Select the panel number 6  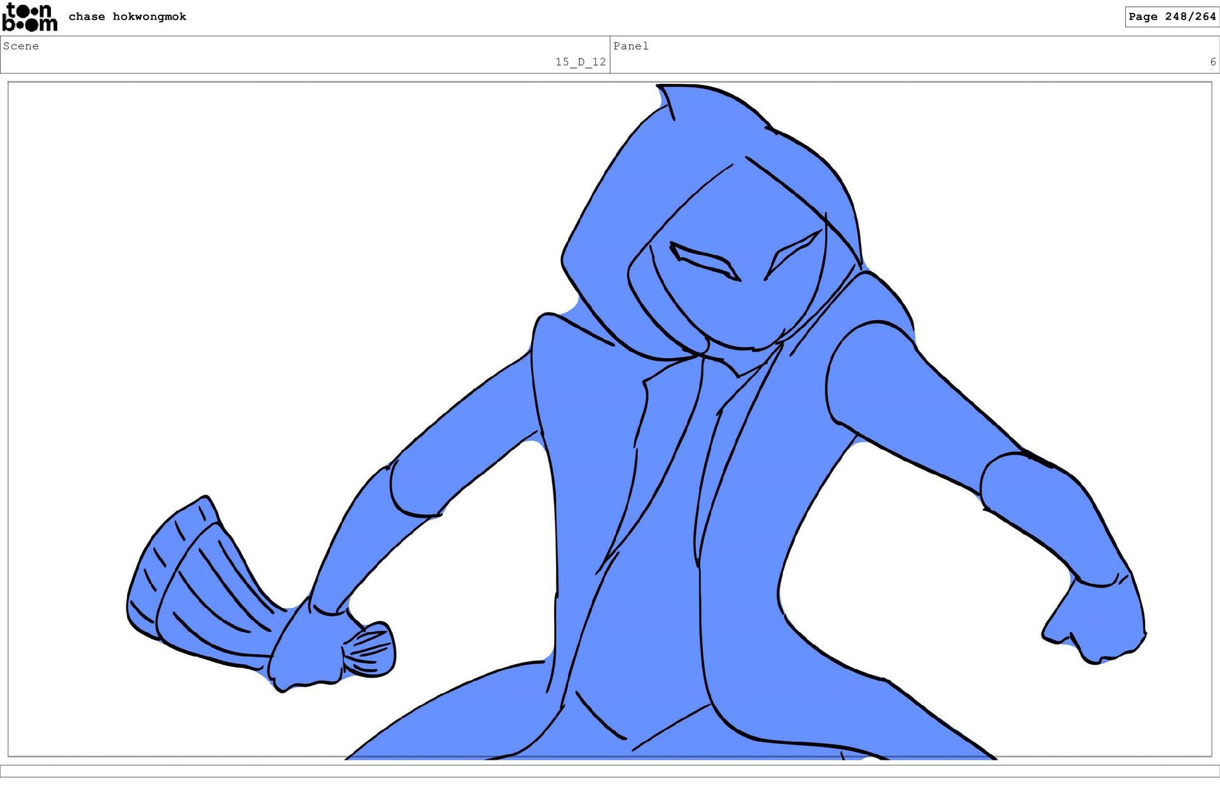1212,62
